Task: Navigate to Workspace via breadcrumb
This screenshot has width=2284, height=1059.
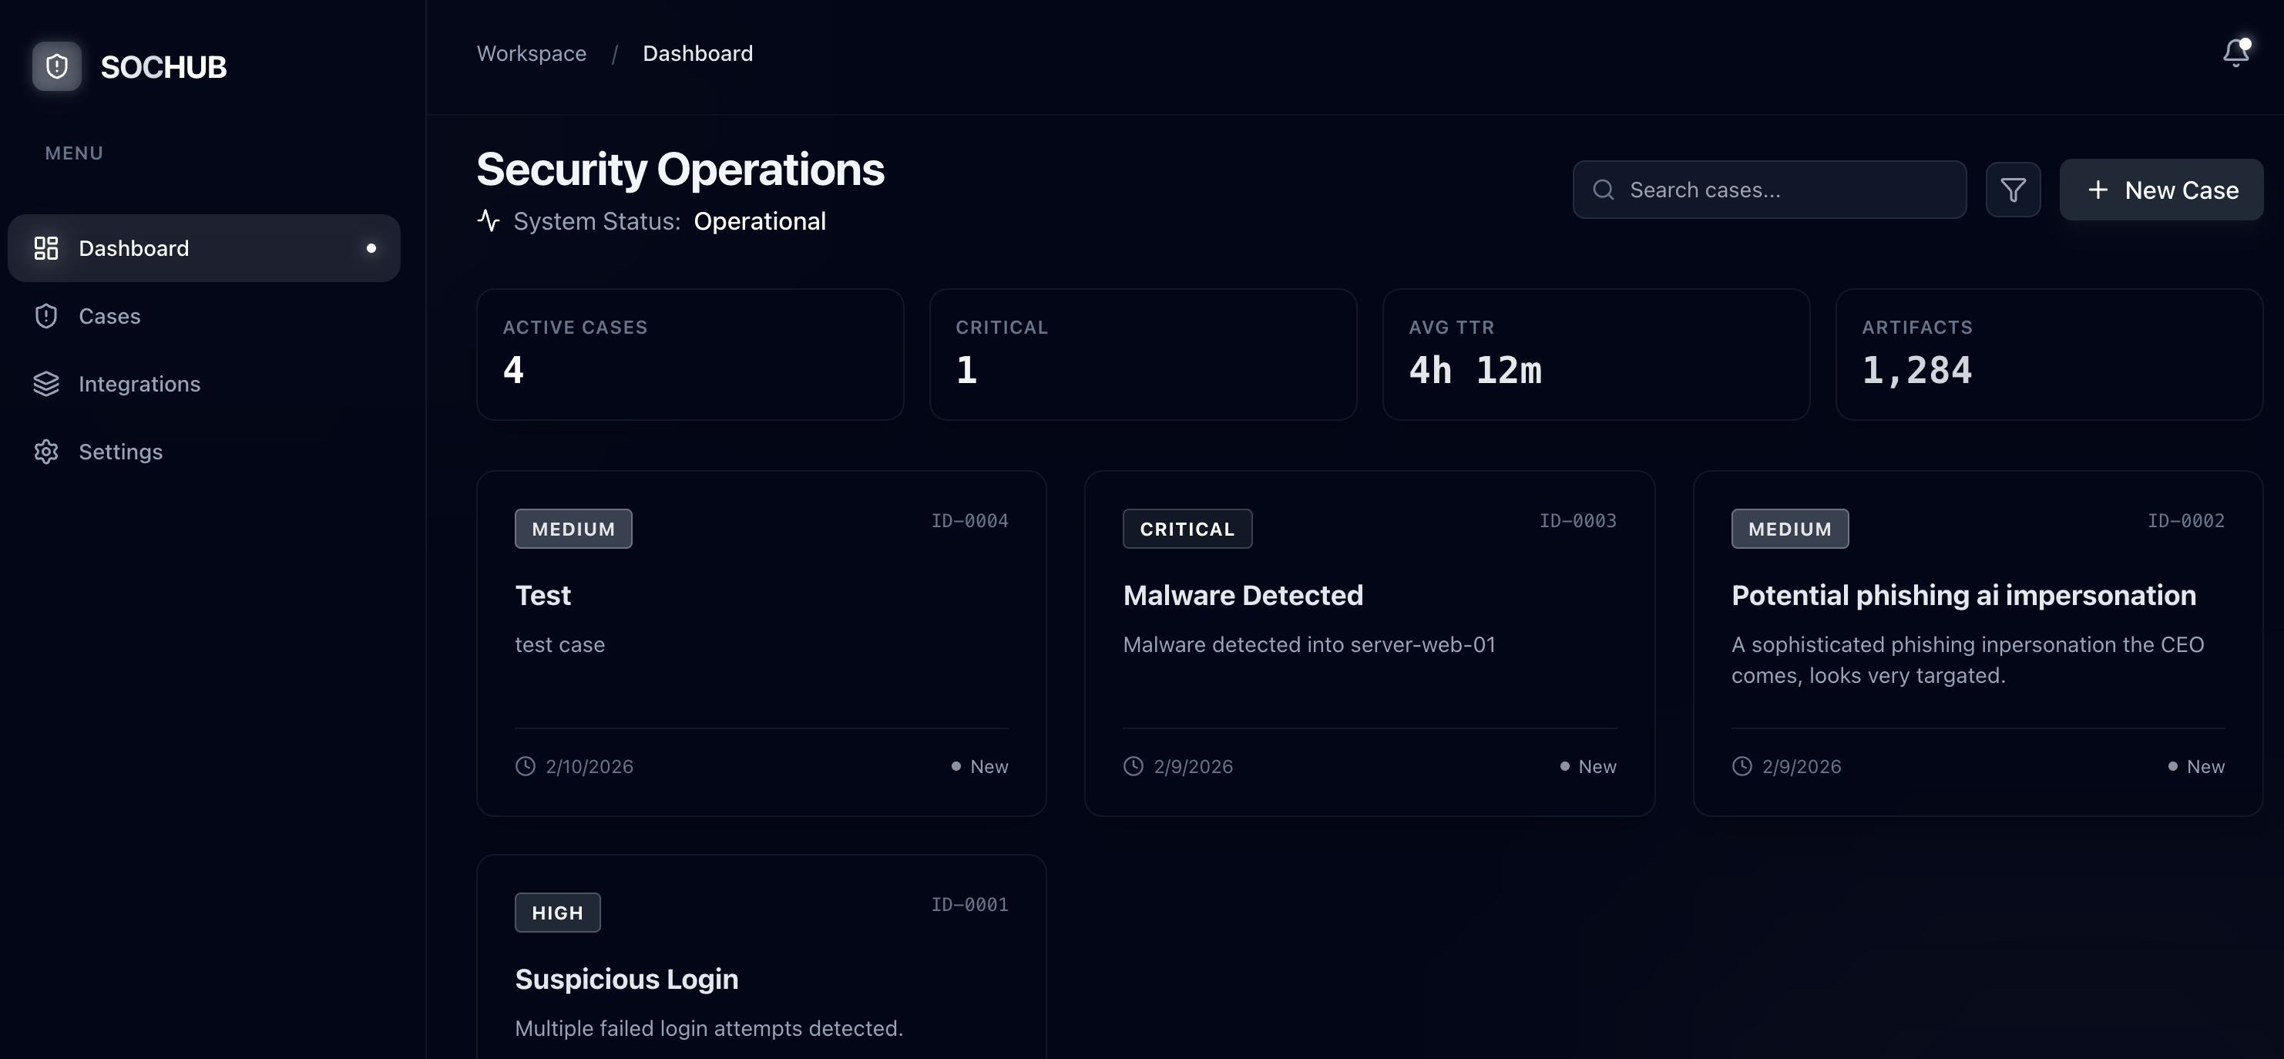Action: 530,53
